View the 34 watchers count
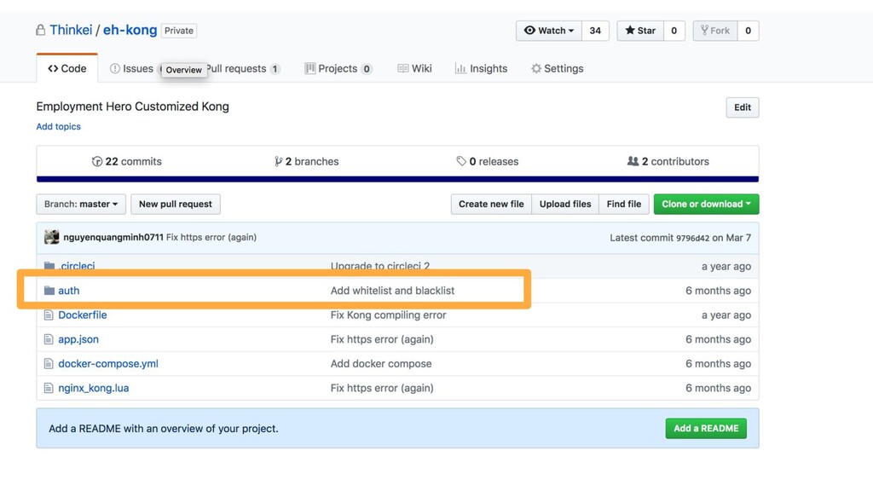873x491 pixels. (595, 31)
